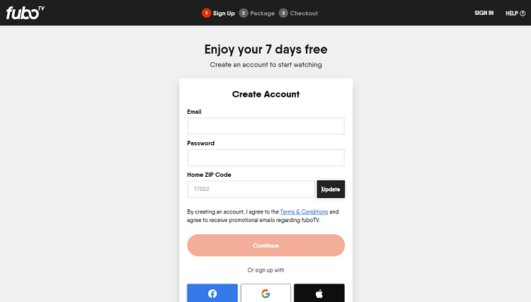Image resolution: width=531 pixels, height=302 pixels.
Task: Click the step 1 number circle
Action: click(207, 13)
